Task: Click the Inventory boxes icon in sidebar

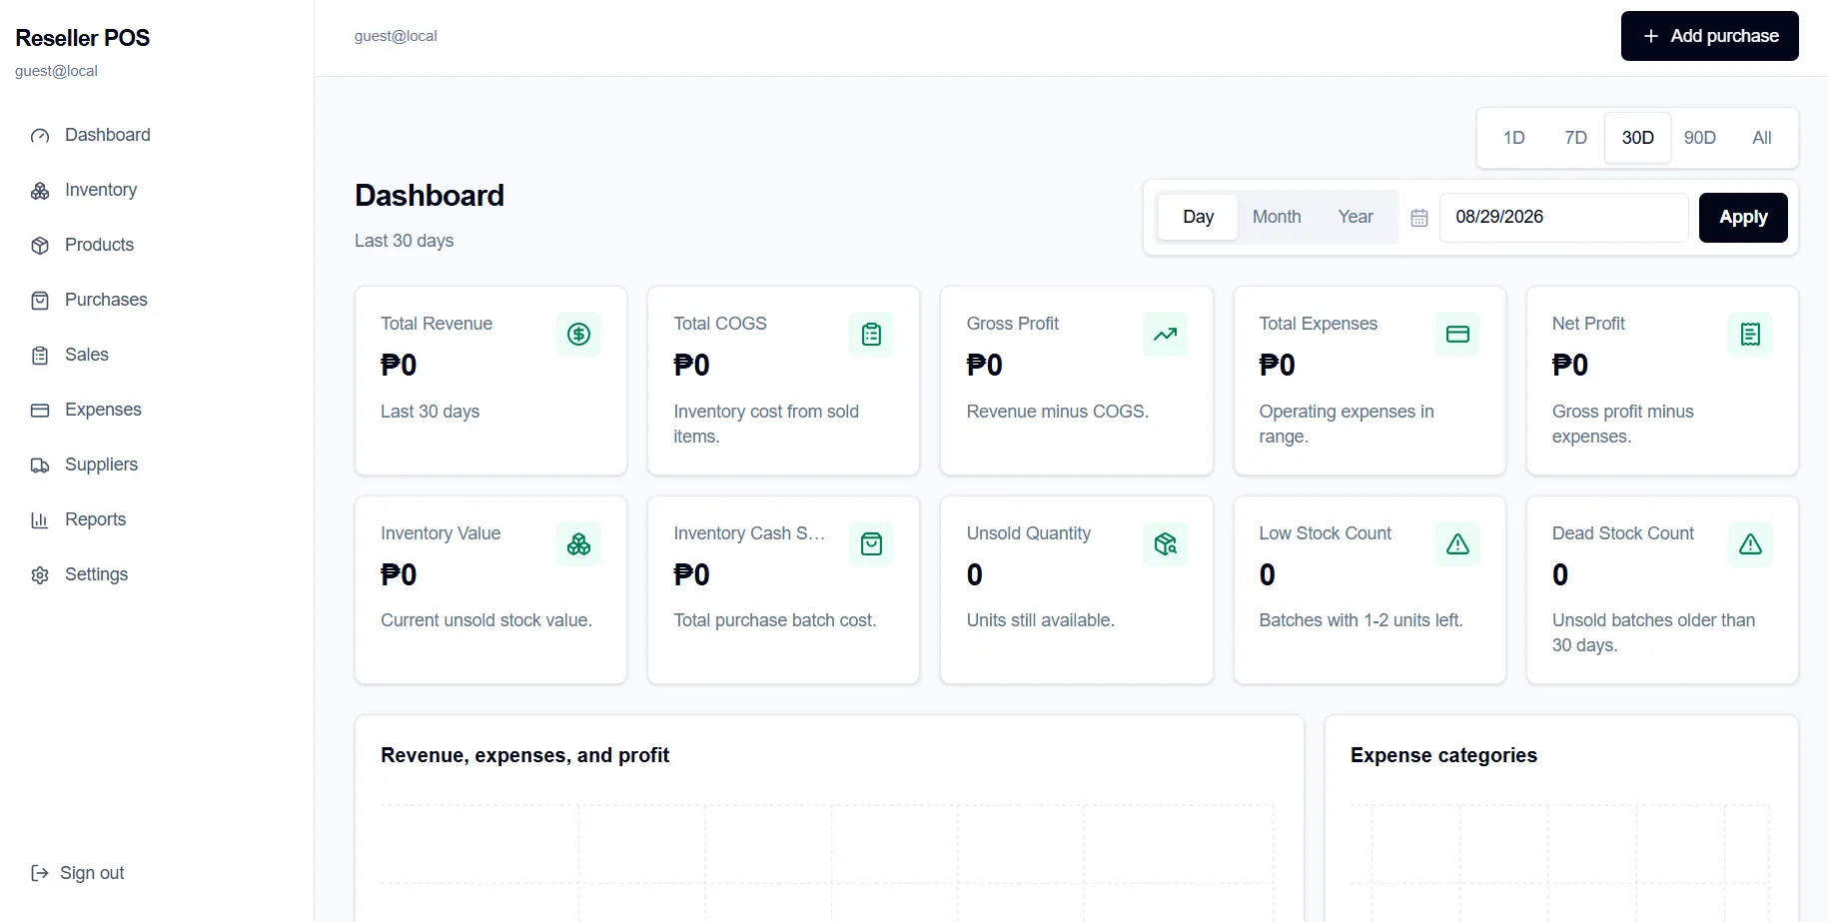Action: point(40,191)
